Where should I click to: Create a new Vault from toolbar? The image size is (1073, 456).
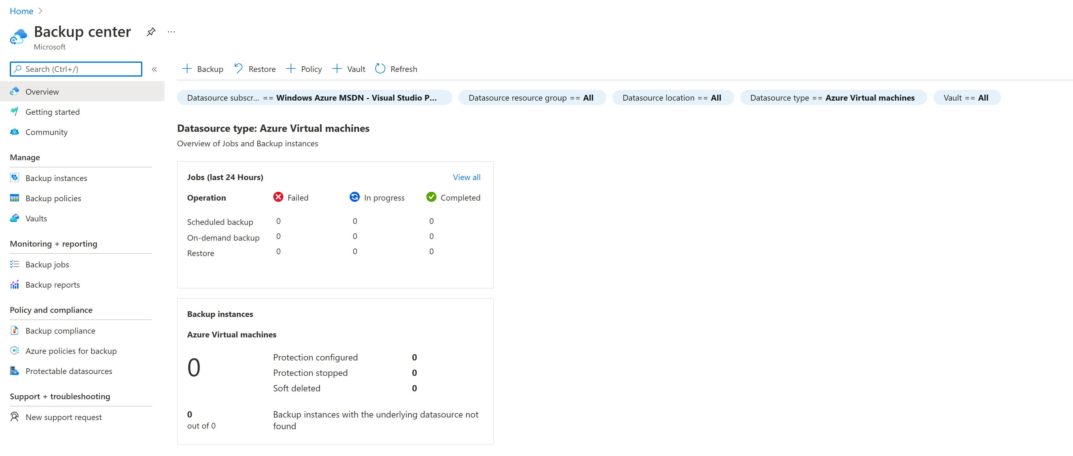click(x=349, y=69)
